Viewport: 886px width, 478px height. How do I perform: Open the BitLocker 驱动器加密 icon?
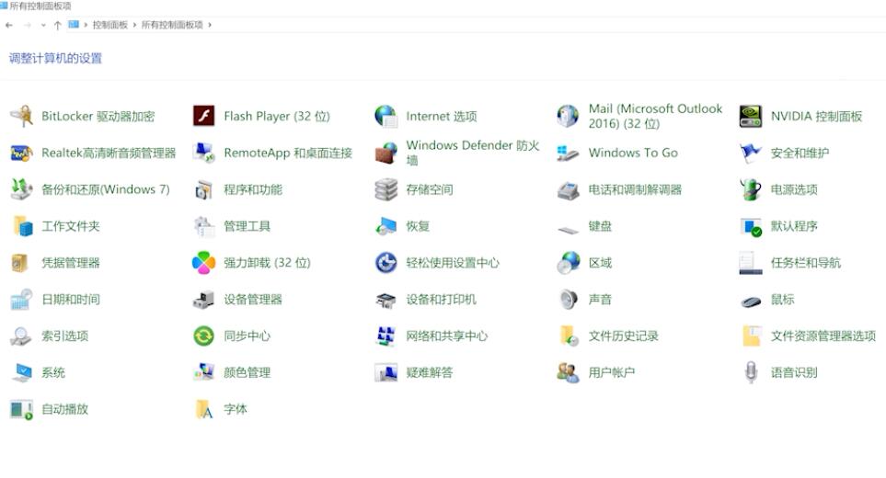coord(21,116)
